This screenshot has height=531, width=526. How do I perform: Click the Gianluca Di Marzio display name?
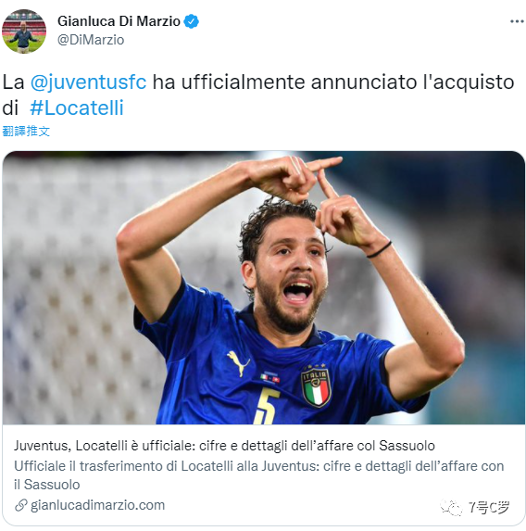click(x=119, y=21)
